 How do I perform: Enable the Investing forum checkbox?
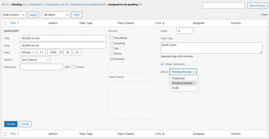tap(112, 43)
